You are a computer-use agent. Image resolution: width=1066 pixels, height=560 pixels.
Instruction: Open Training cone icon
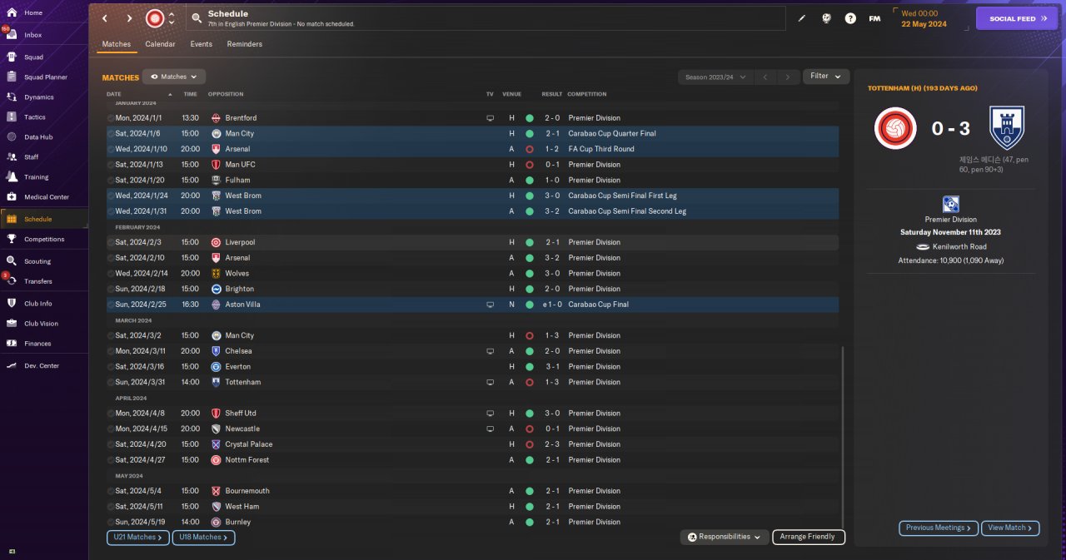tap(12, 176)
